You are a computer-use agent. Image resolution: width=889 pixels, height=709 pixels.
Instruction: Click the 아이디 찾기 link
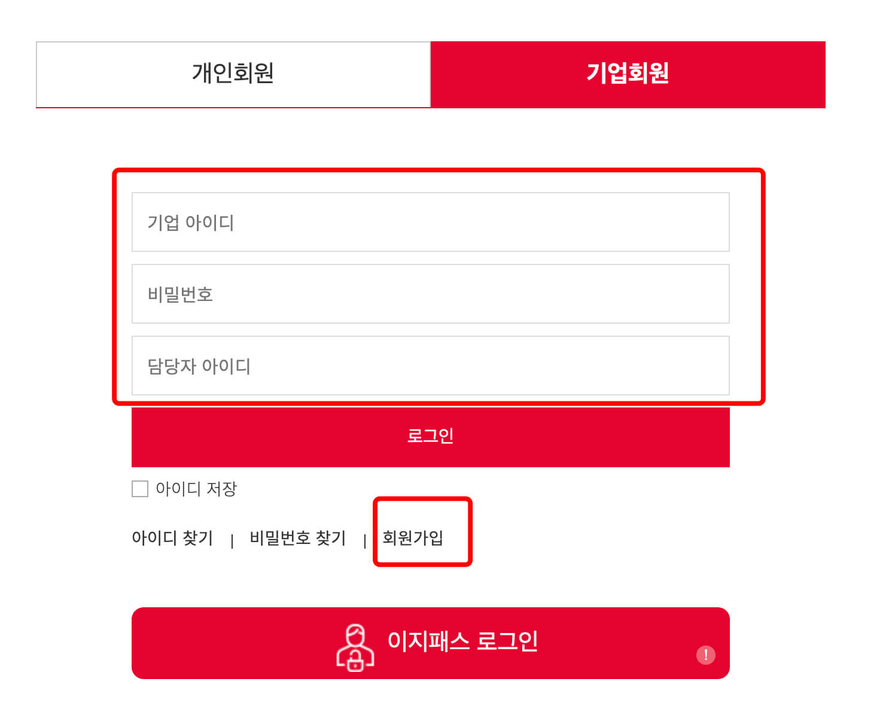(173, 538)
